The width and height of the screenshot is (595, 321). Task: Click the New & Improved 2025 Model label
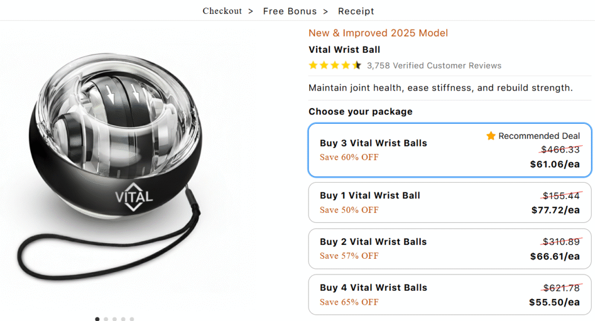(x=378, y=33)
